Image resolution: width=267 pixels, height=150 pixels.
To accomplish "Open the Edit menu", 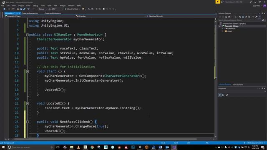I will (x=8, y=5).
